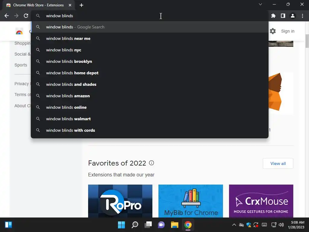
Task: Open File Explorer from taskbar
Action: coord(175,225)
